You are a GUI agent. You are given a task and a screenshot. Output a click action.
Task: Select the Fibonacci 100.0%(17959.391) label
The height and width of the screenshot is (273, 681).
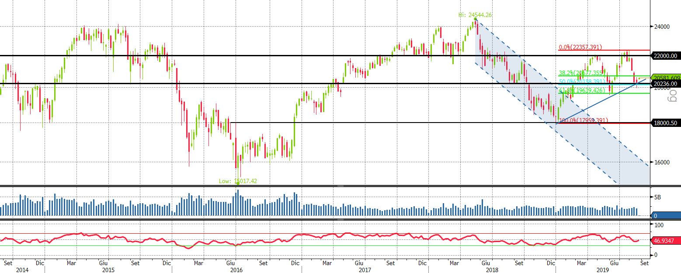click(x=583, y=120)
